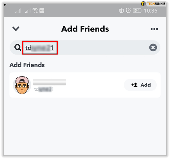The image size is (170, 159).
Task: Tap the Add Friends section heading
Action: (x=27, y=65)
